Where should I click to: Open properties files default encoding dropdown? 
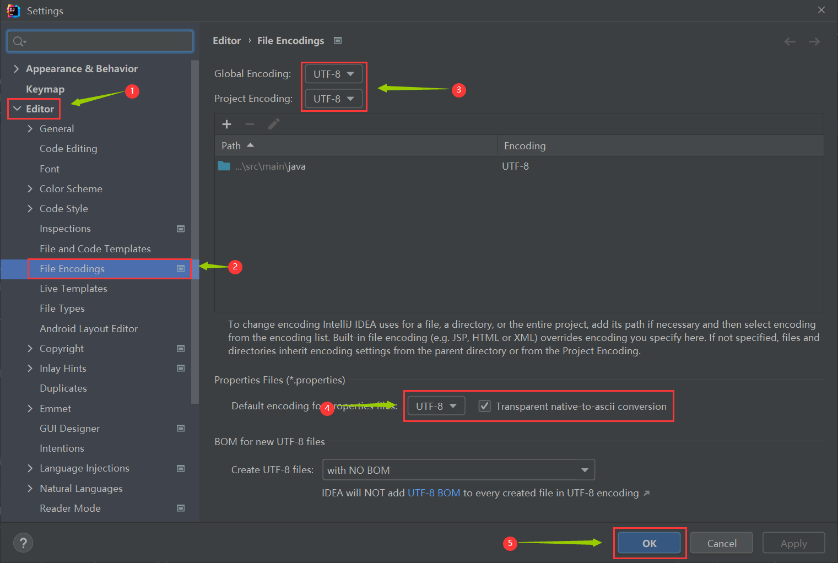(436, 406)
